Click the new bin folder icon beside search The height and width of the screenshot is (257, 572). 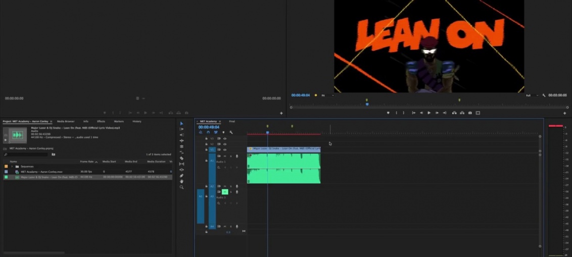coord(53,155)
